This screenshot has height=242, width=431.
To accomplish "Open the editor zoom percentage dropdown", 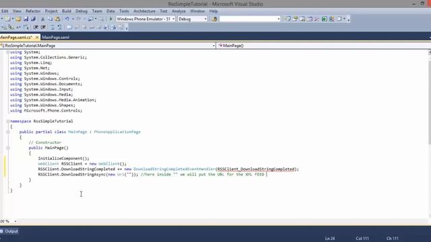I will click(15, 221).
